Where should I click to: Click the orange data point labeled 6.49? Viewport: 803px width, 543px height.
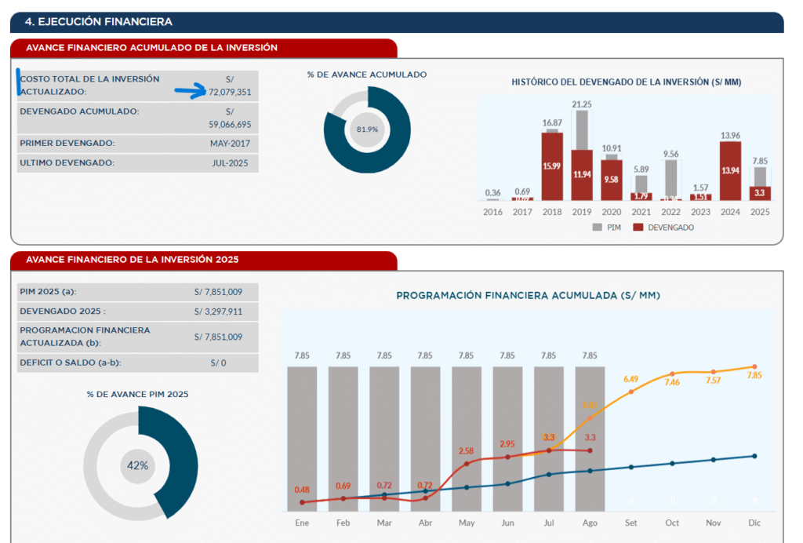click(x=630, y=392)
